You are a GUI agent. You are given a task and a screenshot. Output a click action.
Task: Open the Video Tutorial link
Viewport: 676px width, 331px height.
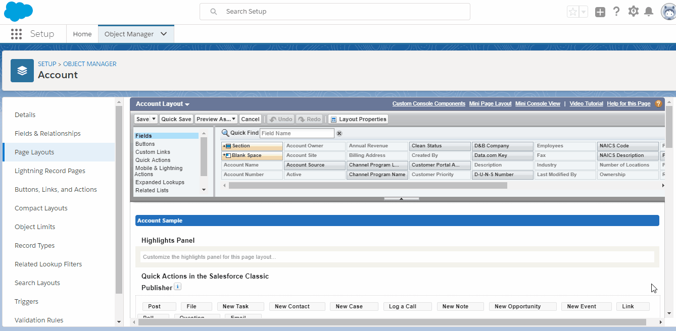click(x=586, y=103)
